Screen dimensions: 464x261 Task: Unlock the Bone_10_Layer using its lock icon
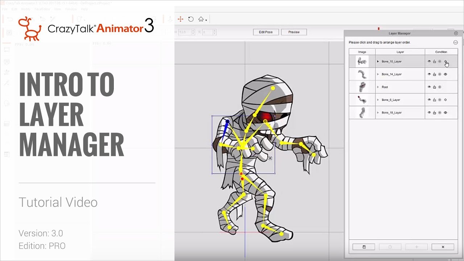click(435, 62)
